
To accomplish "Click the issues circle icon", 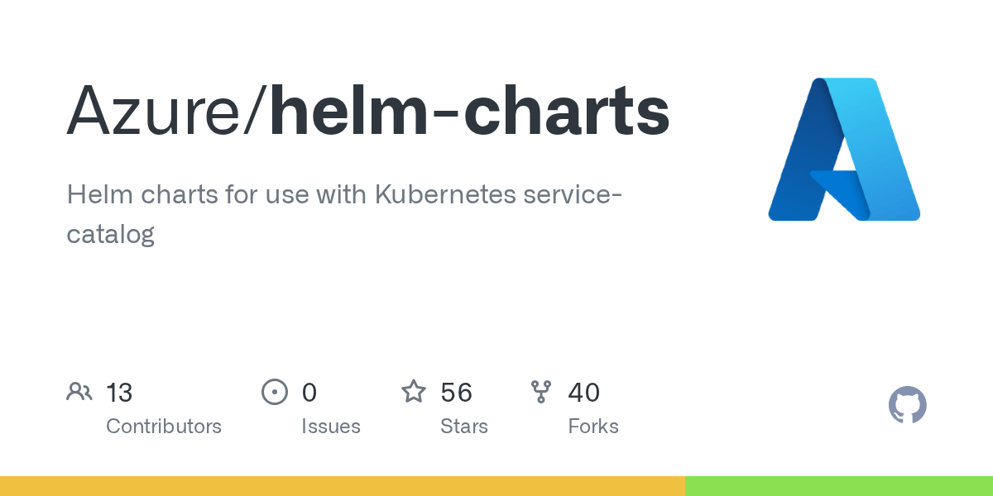I will [274, 392].
